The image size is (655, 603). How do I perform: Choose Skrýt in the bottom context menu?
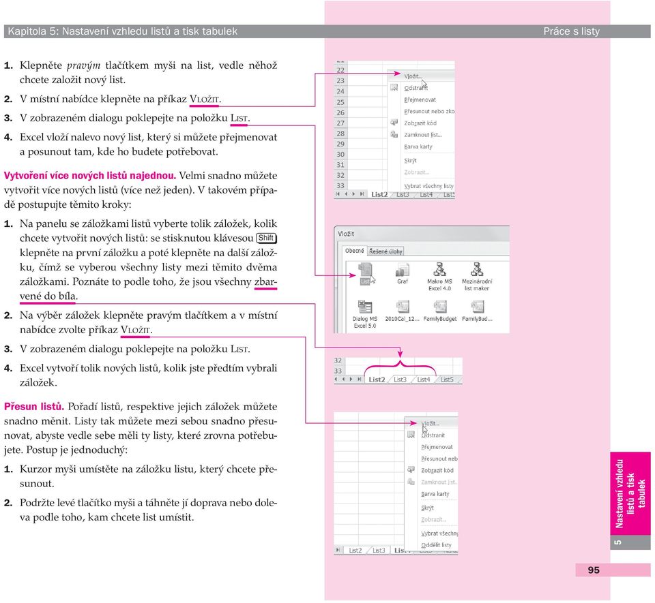pos(427,508)
